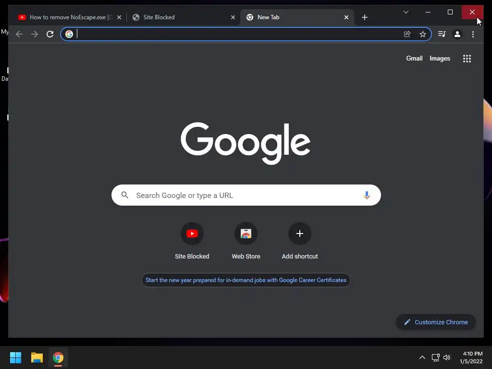Open the Web Store shortcut
The height and width of the screenshot is (369, 492).
pyautogui.click(x=246, y=241)
